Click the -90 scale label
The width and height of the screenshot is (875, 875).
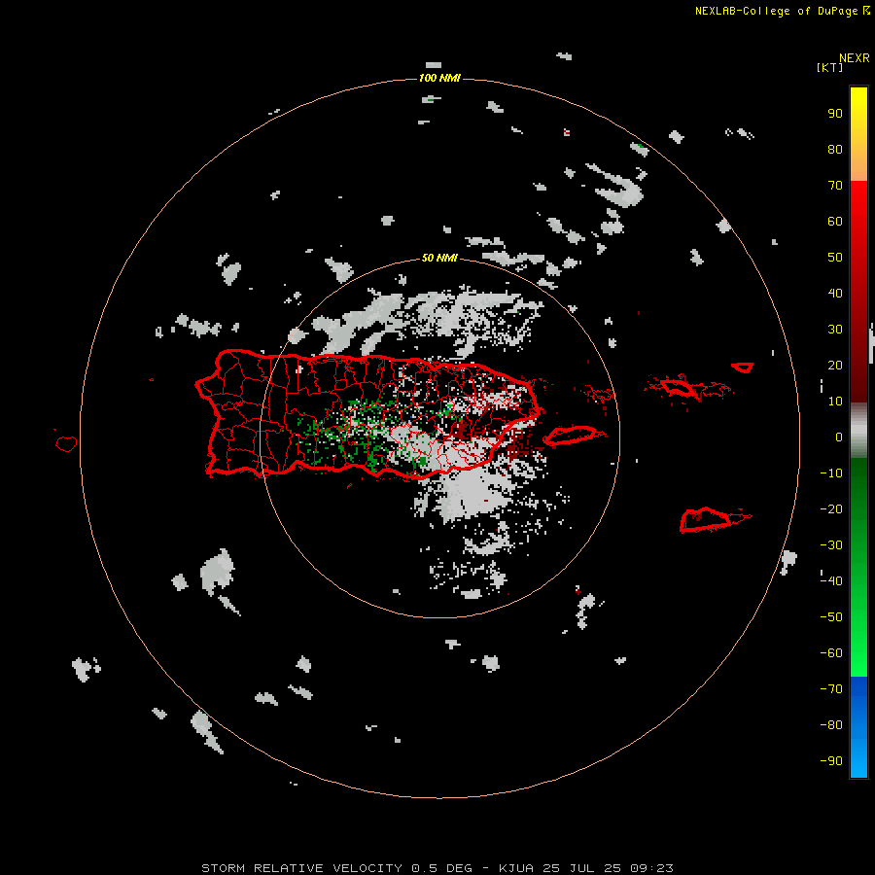(x=831, y=761)
